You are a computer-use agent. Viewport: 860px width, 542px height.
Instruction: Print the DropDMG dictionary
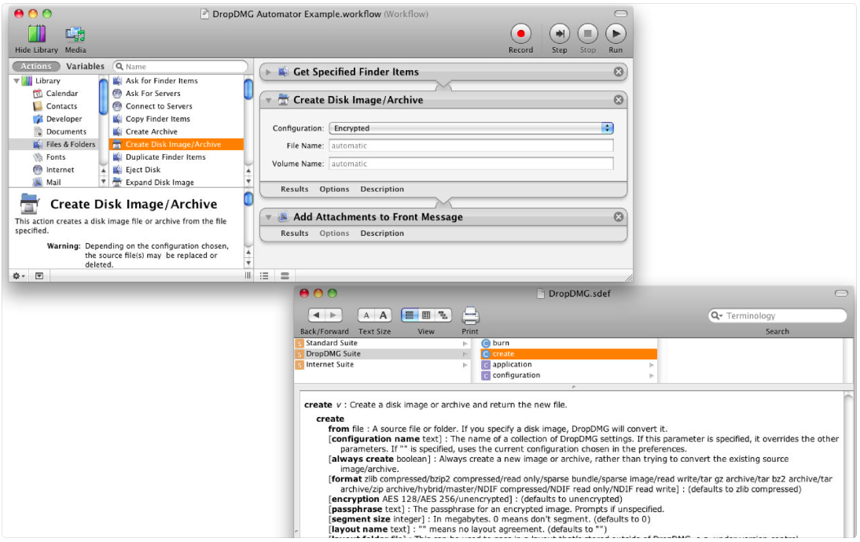pos(470,315)
